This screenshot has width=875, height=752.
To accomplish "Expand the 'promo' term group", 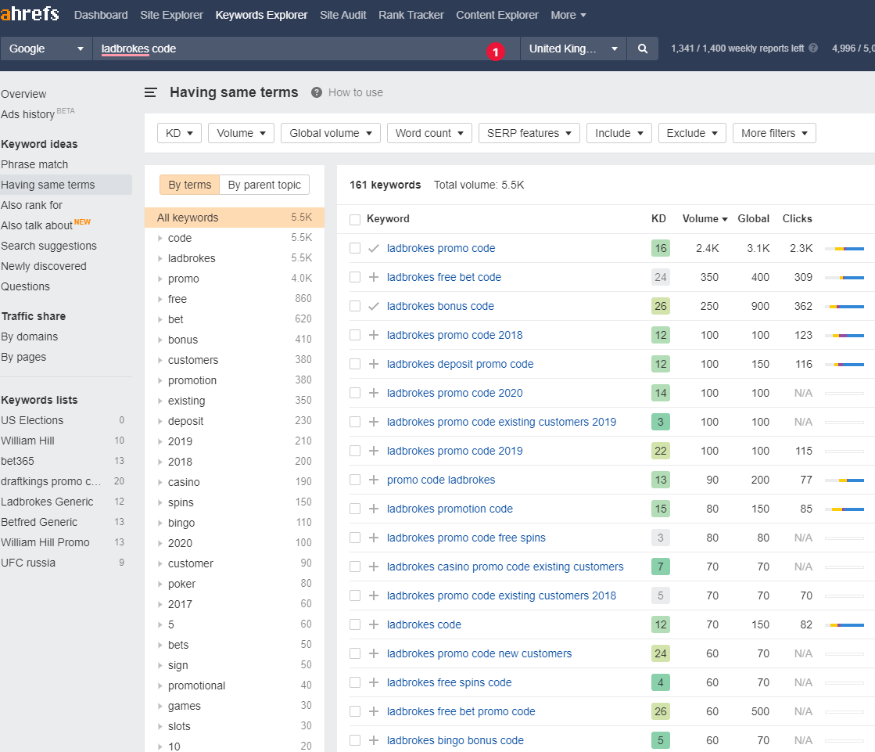I will point(160,279).
